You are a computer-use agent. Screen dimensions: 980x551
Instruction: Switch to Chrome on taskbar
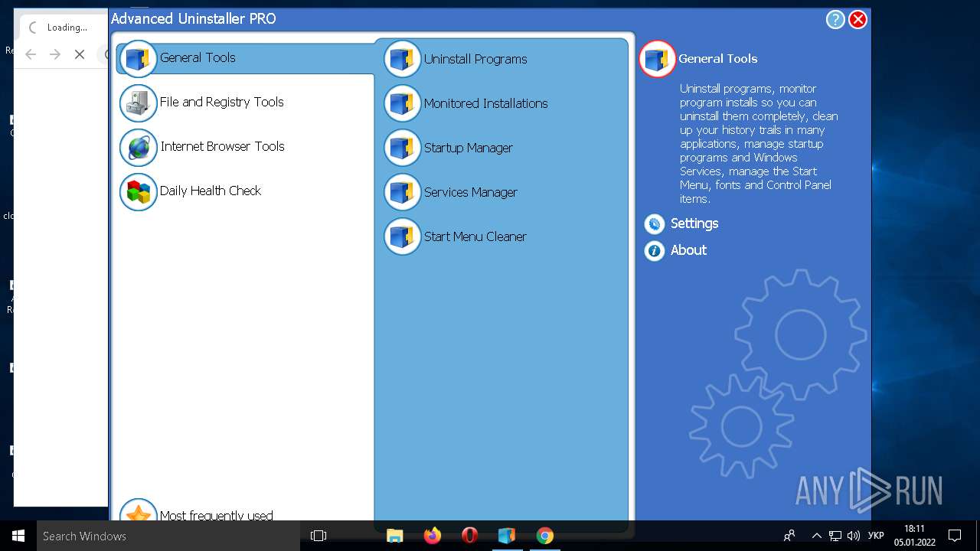coord(544,536)
